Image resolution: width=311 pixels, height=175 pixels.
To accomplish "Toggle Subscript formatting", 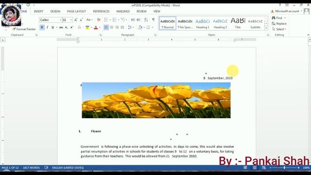I will click(x=67, y=27).
